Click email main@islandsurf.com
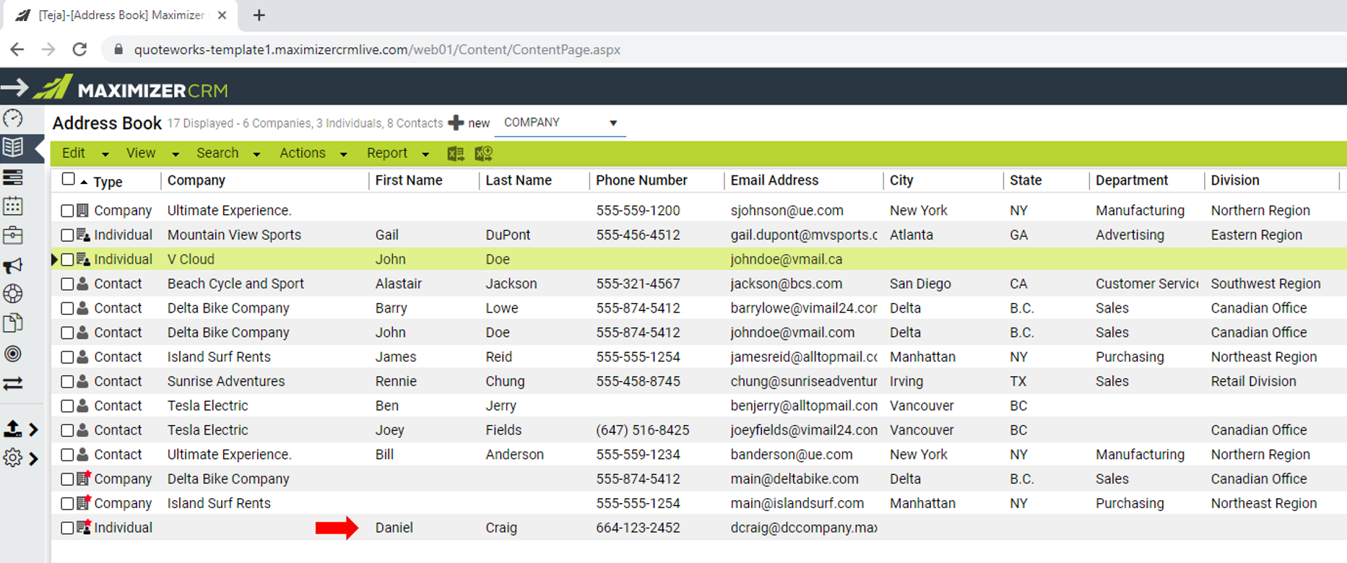This screenshot has height=563, width=1347. (x=797, y=503)
